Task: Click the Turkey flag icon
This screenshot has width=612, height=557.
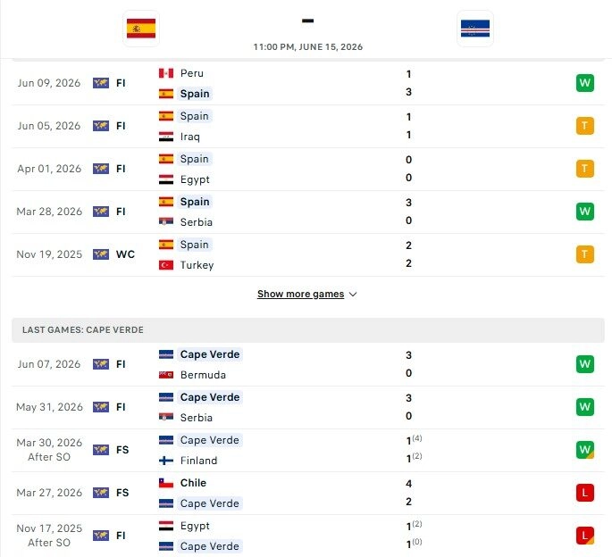Action: click(166, 265)
